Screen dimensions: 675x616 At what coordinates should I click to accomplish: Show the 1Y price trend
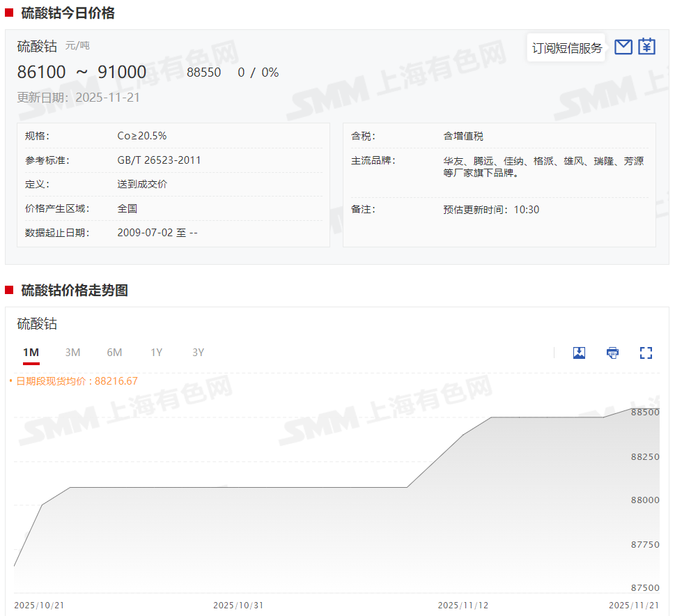coord(157,353)
